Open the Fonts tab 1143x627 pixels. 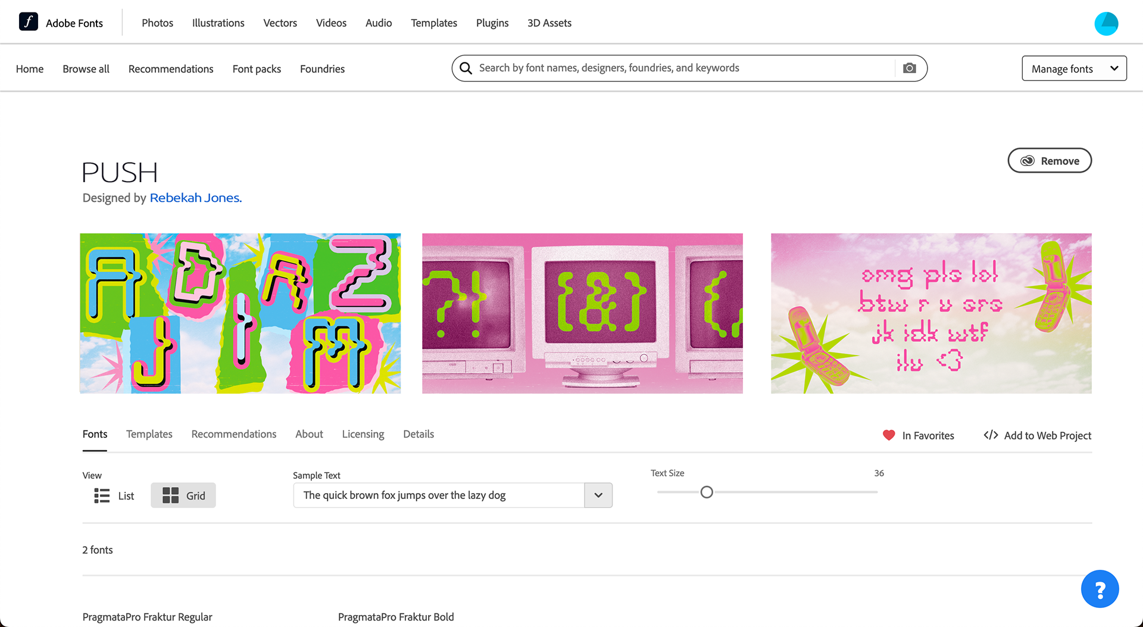pyautogui.click(x=95, y=434)
